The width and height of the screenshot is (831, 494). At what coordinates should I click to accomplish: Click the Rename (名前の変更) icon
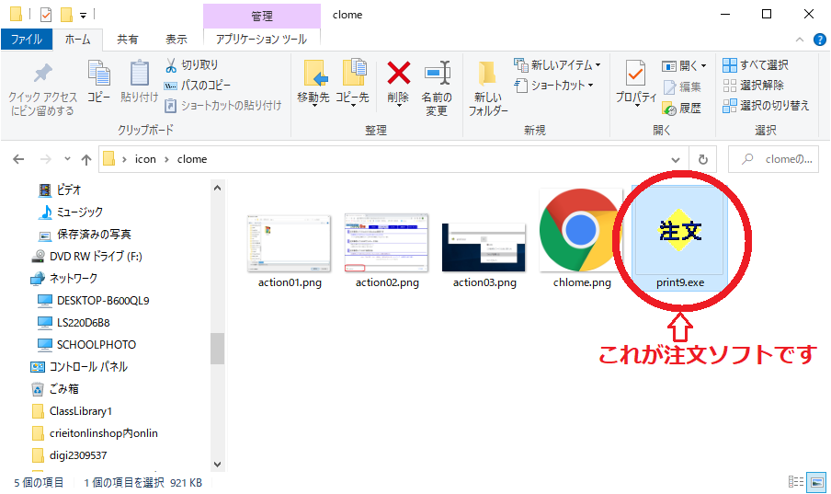[436, 74]
